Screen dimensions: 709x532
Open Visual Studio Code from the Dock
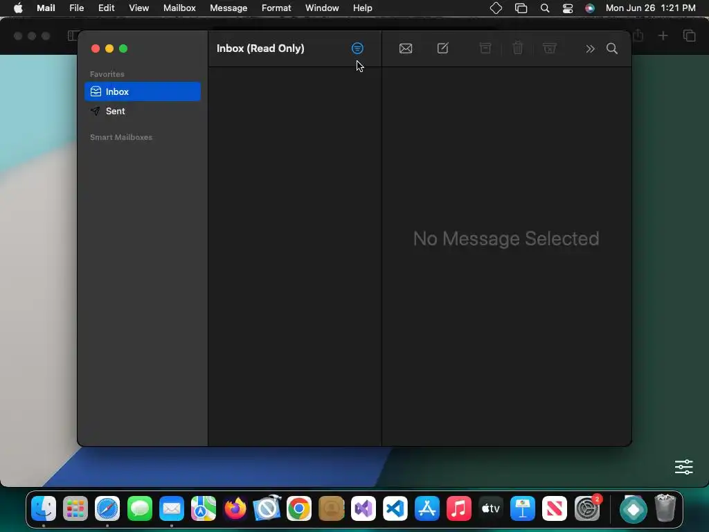click(395, 508)
